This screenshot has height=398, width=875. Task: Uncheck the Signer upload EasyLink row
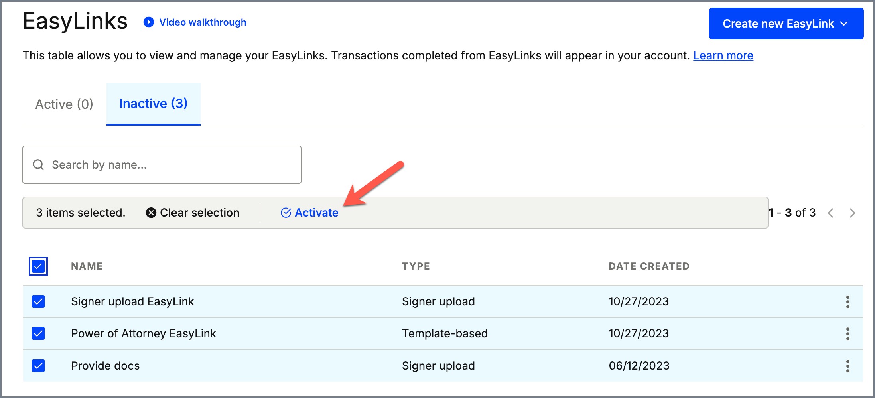38,301
